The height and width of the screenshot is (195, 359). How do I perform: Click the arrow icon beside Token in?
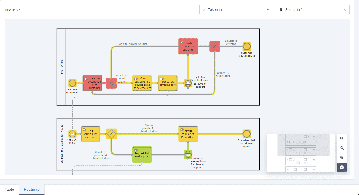204,10
